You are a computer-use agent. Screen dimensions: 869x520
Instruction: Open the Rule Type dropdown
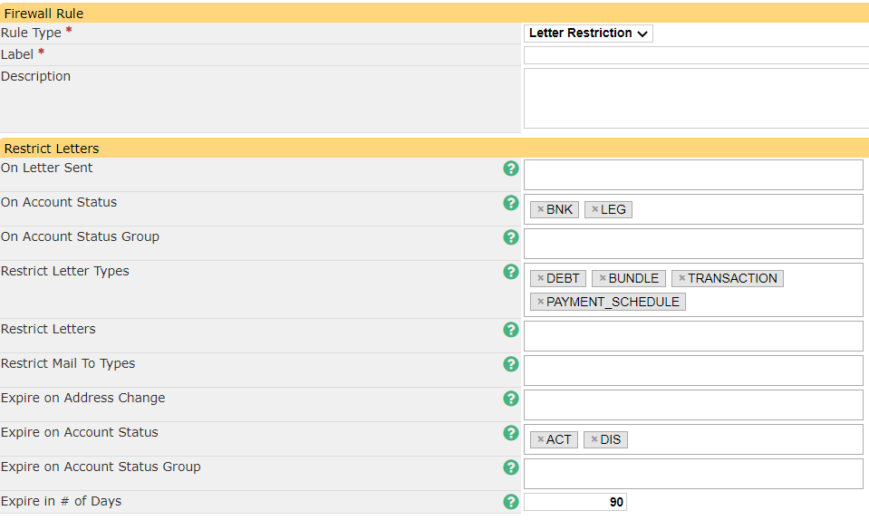[x=588, y=34]
